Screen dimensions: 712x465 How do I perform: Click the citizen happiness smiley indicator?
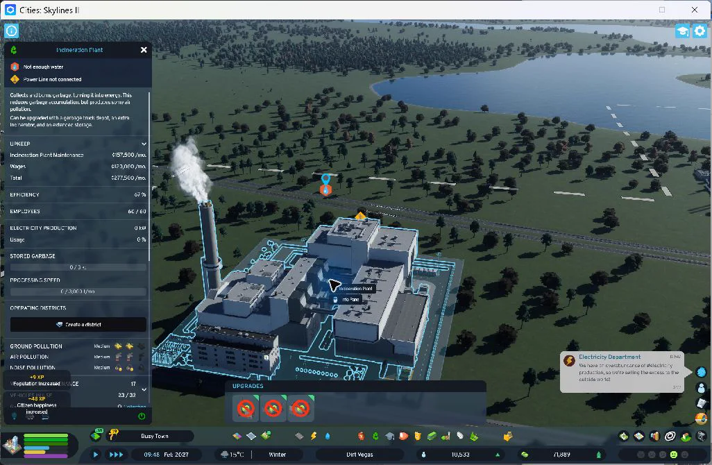673,454
